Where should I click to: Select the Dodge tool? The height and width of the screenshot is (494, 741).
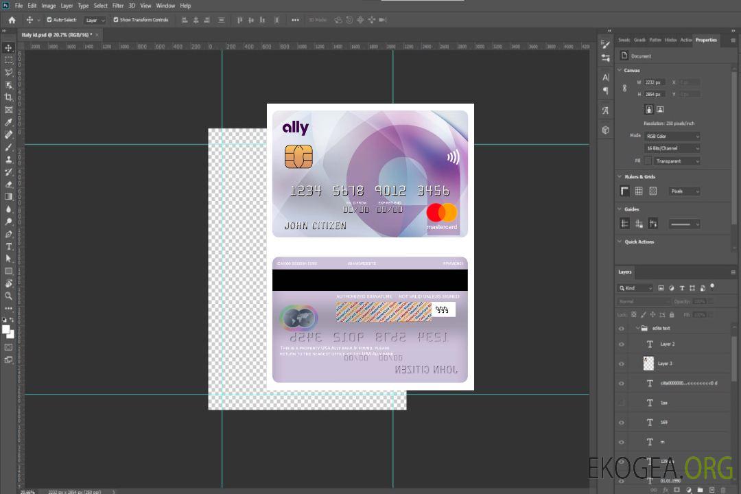pyautogui.click(x=8, y=221)
